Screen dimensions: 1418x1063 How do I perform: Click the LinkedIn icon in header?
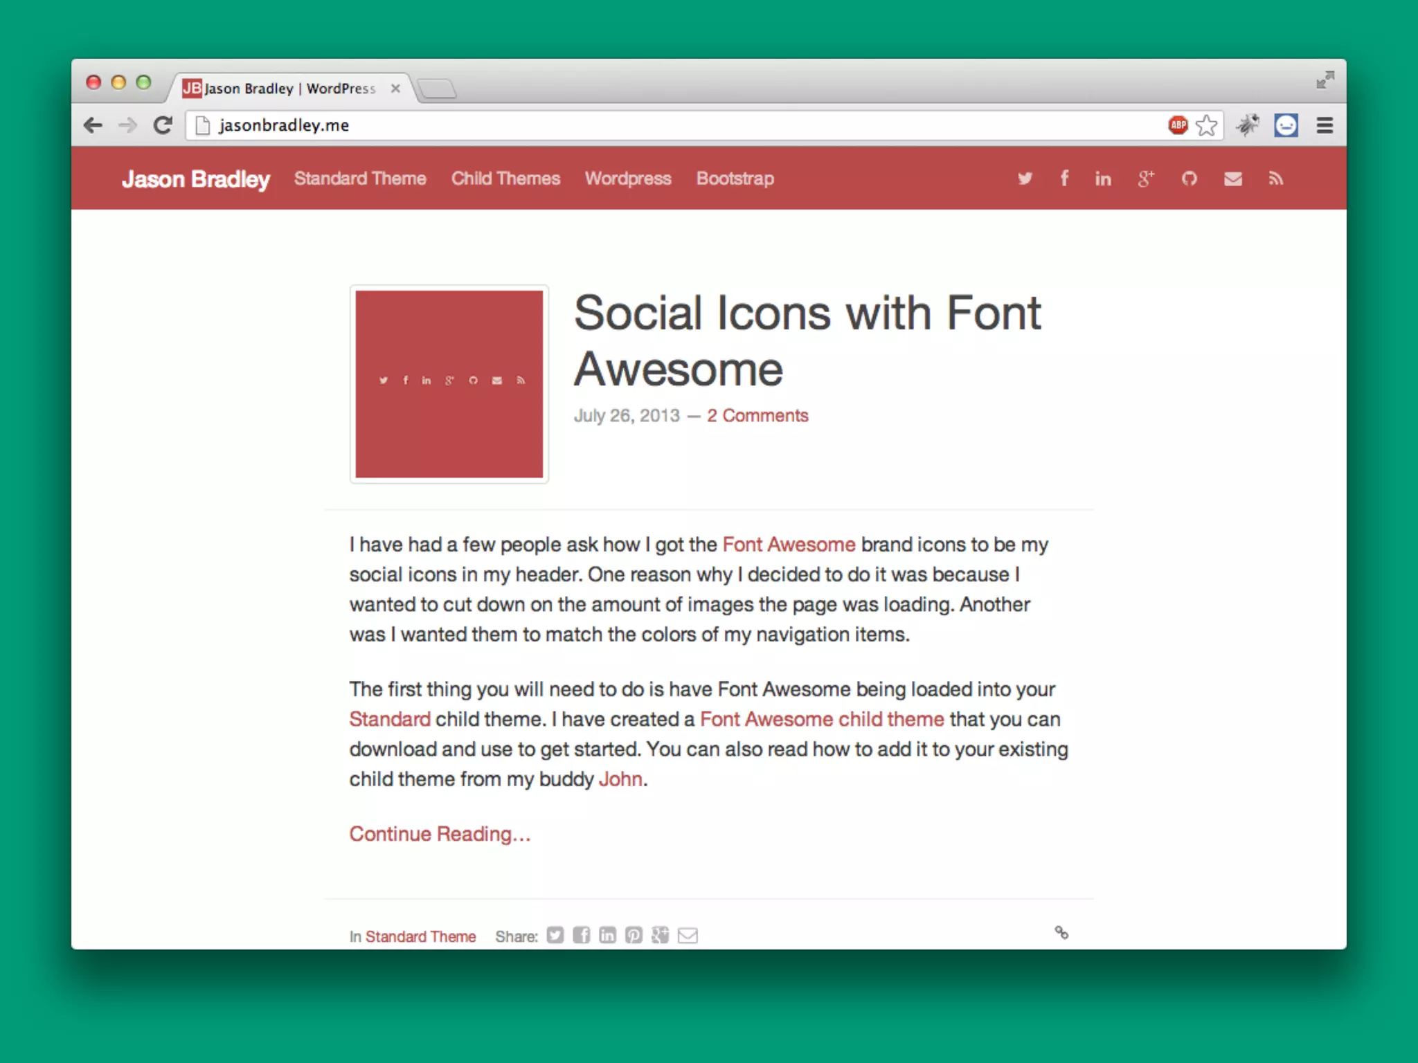tap(1103, 179)
